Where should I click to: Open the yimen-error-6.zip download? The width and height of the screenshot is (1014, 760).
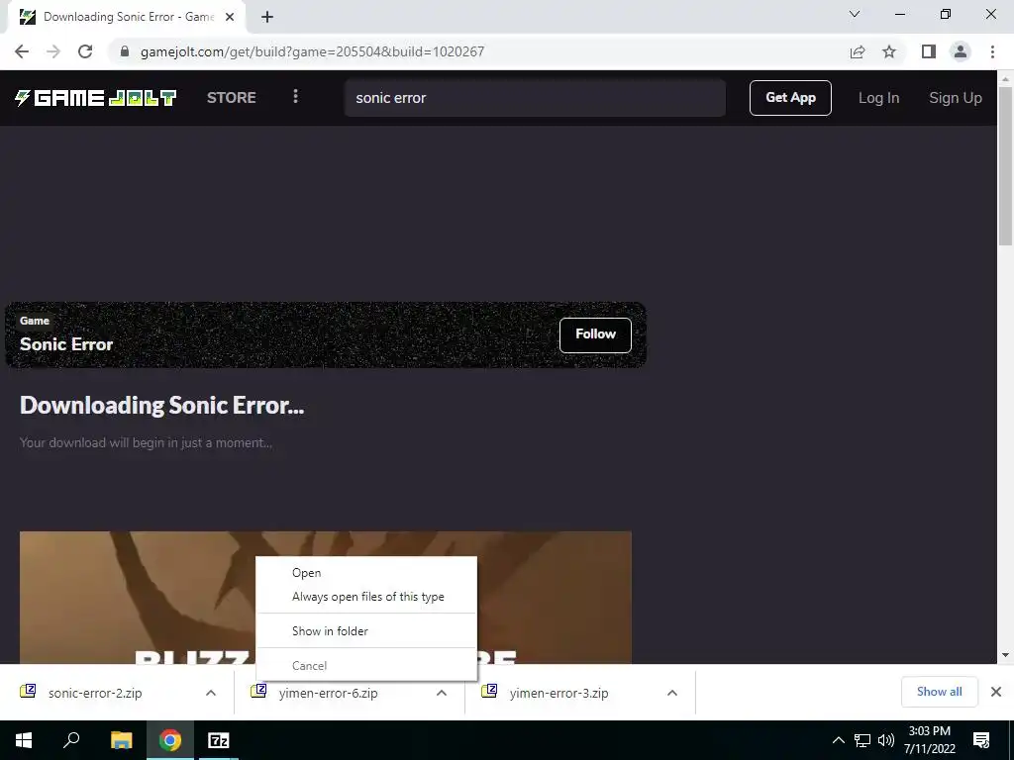coord(328,693)
